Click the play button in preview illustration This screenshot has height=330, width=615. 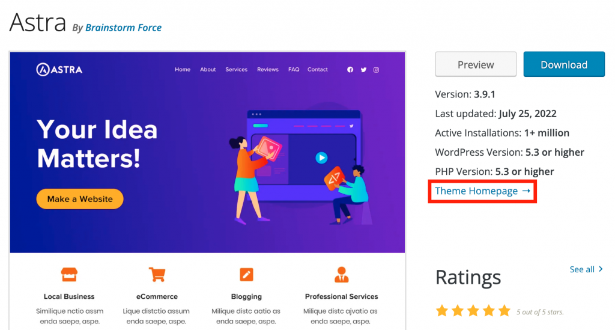pyautogui.click(x=321, y=157)
